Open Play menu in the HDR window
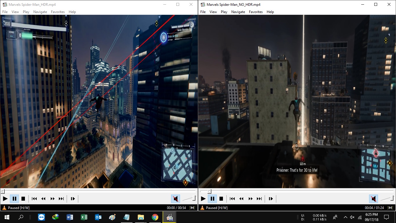 (26, 12)
